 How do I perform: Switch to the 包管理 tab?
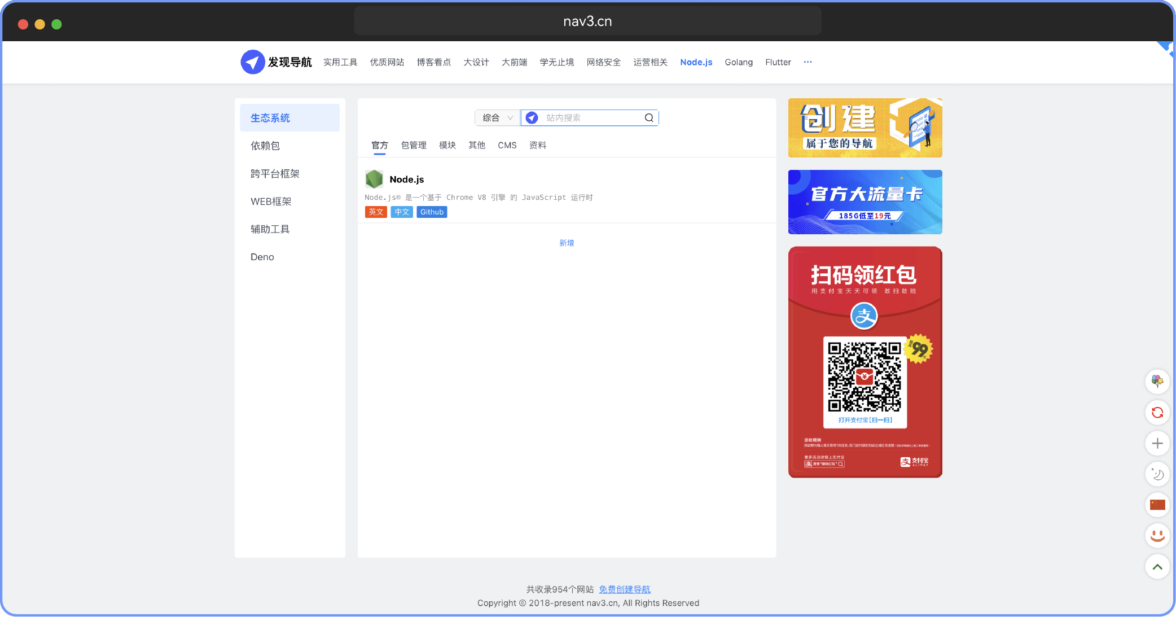point(414,145)
